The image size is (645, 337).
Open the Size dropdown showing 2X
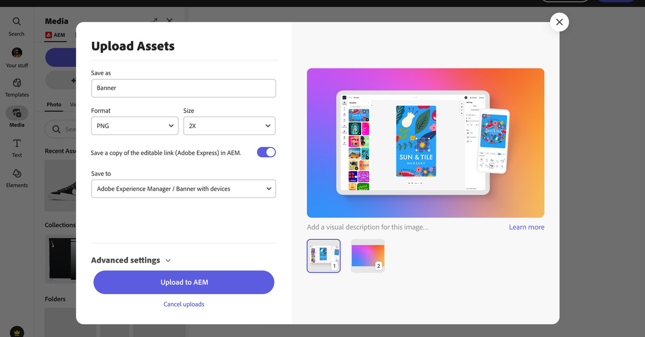coord(230,126)
